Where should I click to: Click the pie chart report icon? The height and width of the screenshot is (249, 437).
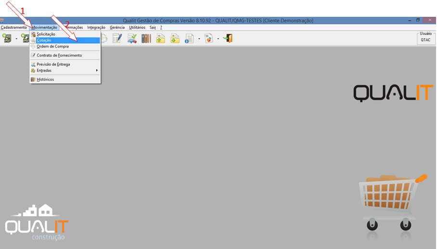[x=208, y=38]
